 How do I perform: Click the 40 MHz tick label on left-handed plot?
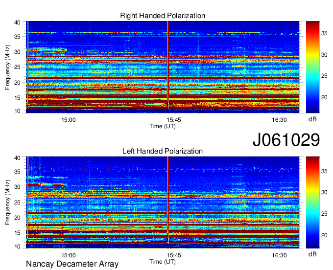(x=17, y=158)
